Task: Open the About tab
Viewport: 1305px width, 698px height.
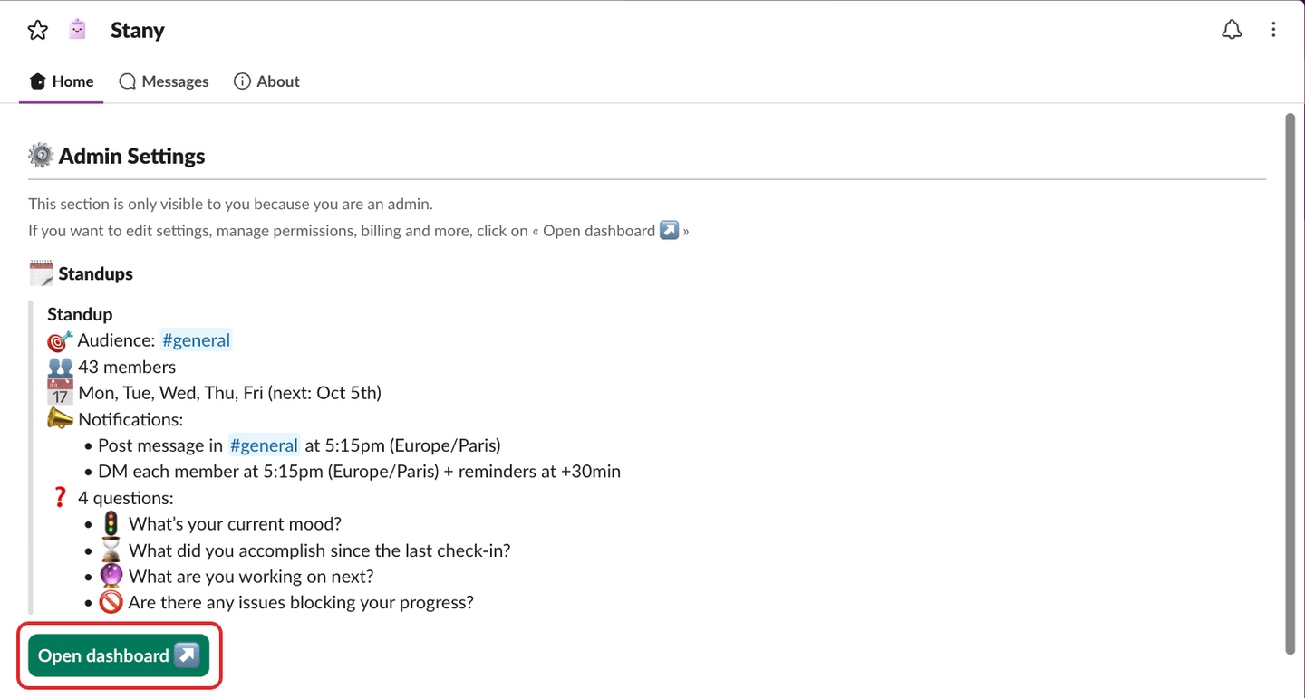Action: coord(266,81)
